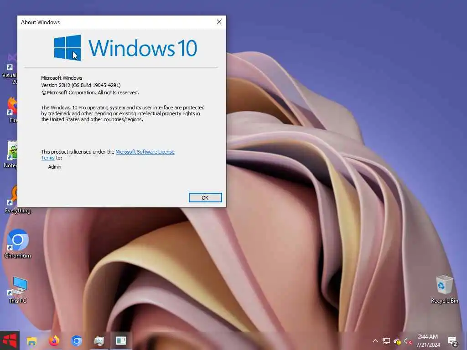
Task: Click the Show desktop strip beside notifications
Action: coord(466,341)
